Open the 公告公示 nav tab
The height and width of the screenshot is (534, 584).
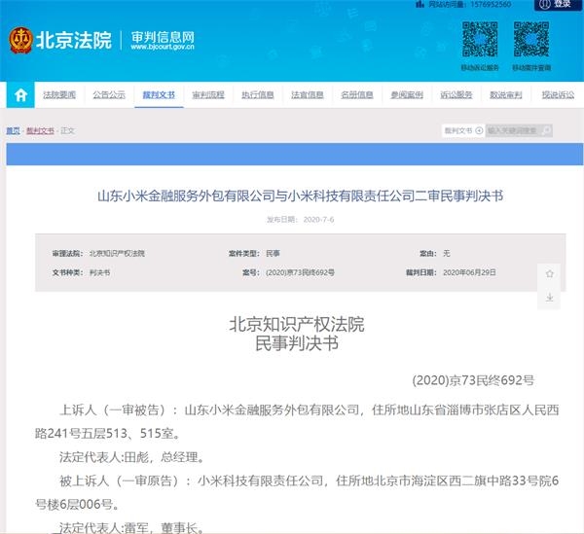109,95
